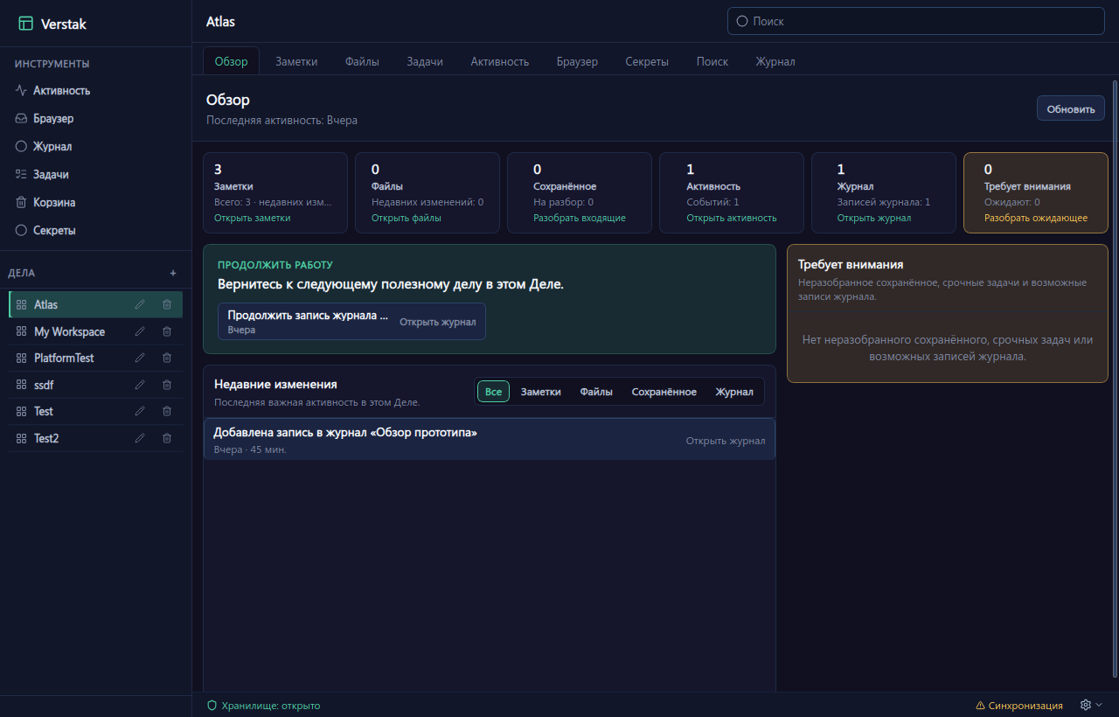Image resolution: width=1119 pixels, height=717 pixels.
Task: Click the Синхронизация status label
Action: (1025, 706)
